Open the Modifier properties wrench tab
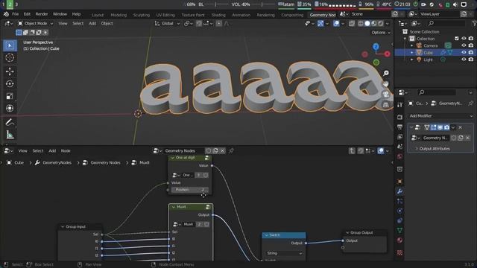The image size is (477, 268). (399, 191)
